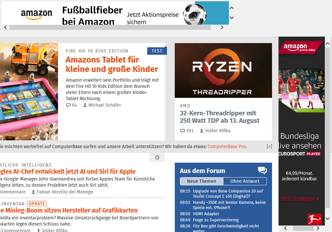Click comment bubble icon showing 64 comments
Image resolution: width=332 pixels, height=232 pixels.
point(68,105)
